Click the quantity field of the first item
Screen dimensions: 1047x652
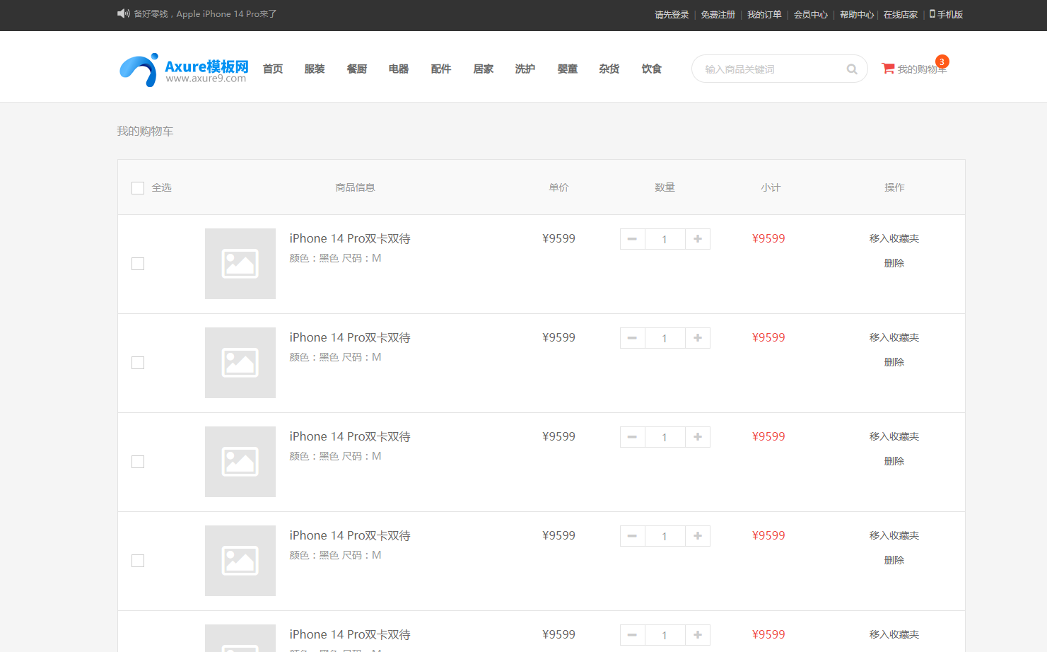tap(665, 239)
